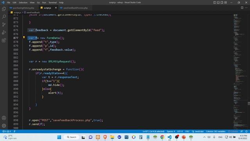250x141 pixels.
Task: Open the Windows Start button
Action: 59,137
